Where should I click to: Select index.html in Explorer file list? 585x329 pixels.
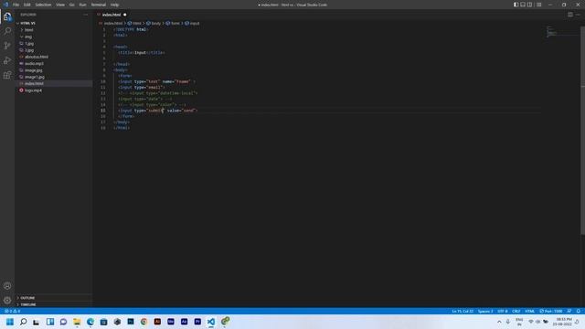click(53, 83)
